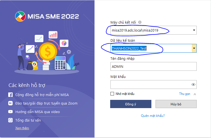Screen dimensions: 211x138
Task: Toggle password visibility eye icon
Action: tap(193, 85)
